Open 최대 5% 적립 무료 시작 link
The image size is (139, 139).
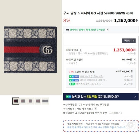tap(91, 76)
